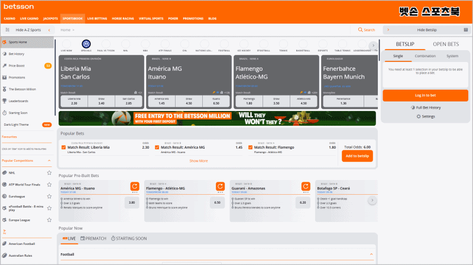Advance the sports carousel with right arrow

click(373, 45)
